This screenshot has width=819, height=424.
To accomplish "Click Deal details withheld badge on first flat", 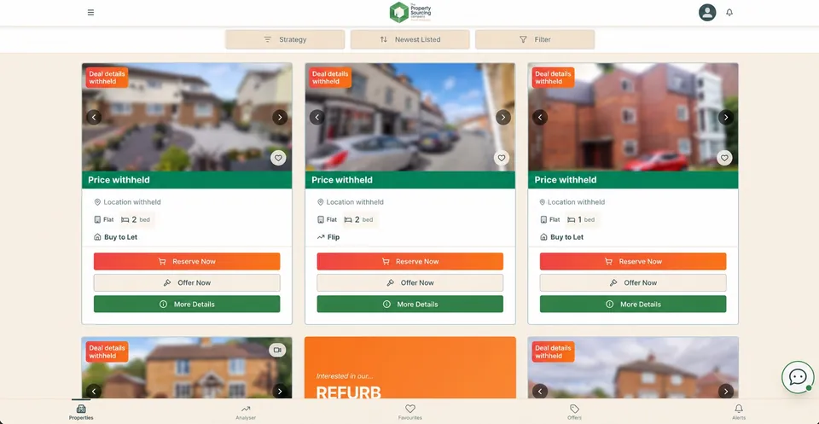I will [x=107, y=78].
